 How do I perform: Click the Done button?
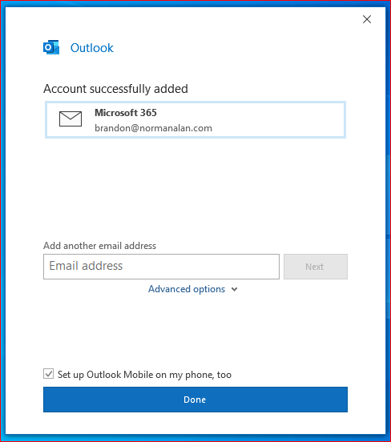pos(195,400)
